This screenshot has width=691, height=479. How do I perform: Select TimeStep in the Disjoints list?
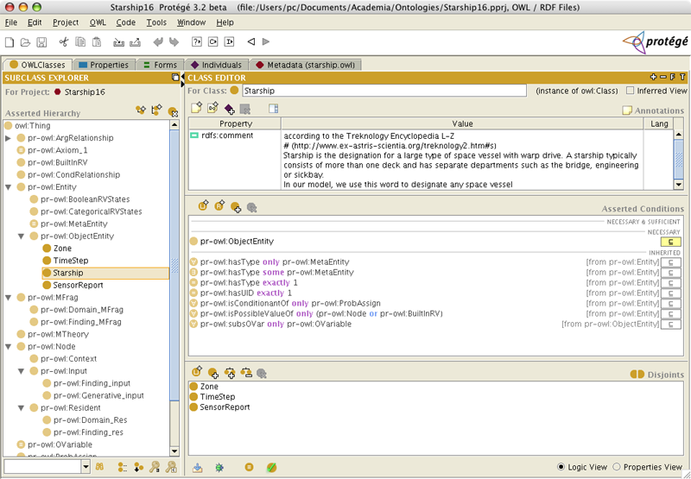[216, 396]
